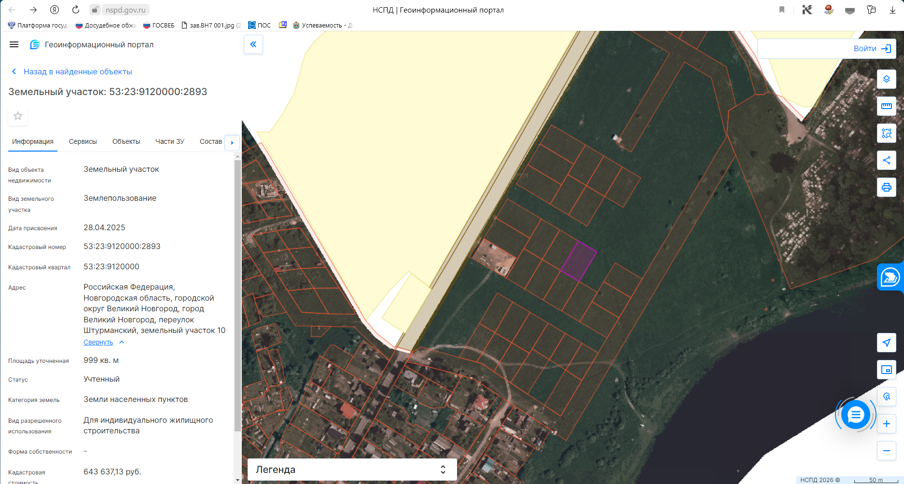
Task: Switch to the Информация tab
Action: [x=33, y=141]
